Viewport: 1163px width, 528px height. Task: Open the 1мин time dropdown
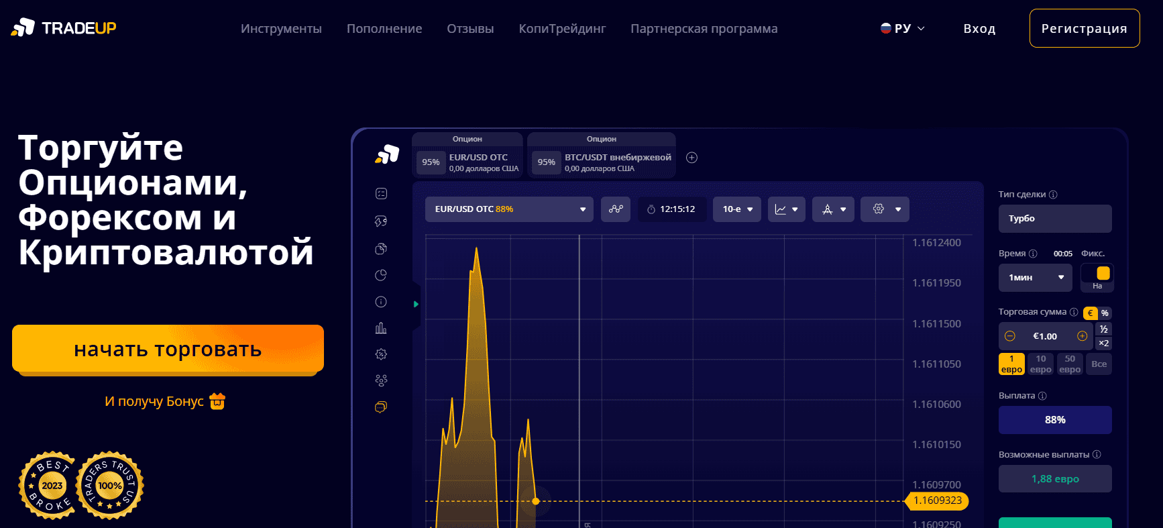tap(1035, 278)
